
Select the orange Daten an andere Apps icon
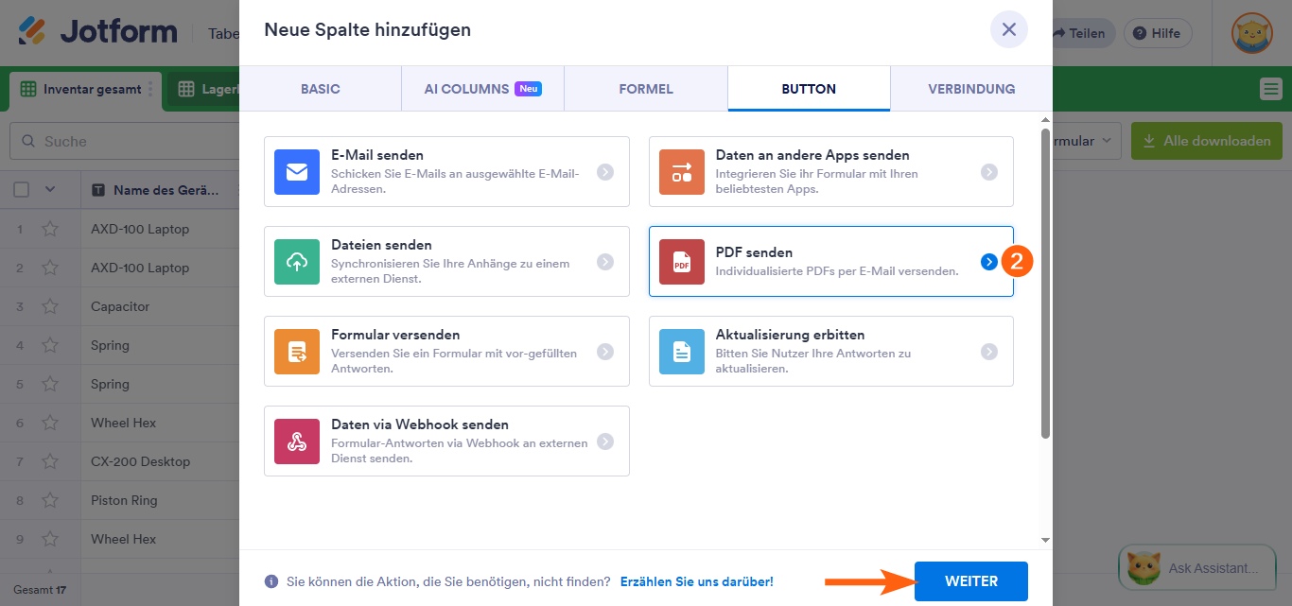click(x=681, y=172)
